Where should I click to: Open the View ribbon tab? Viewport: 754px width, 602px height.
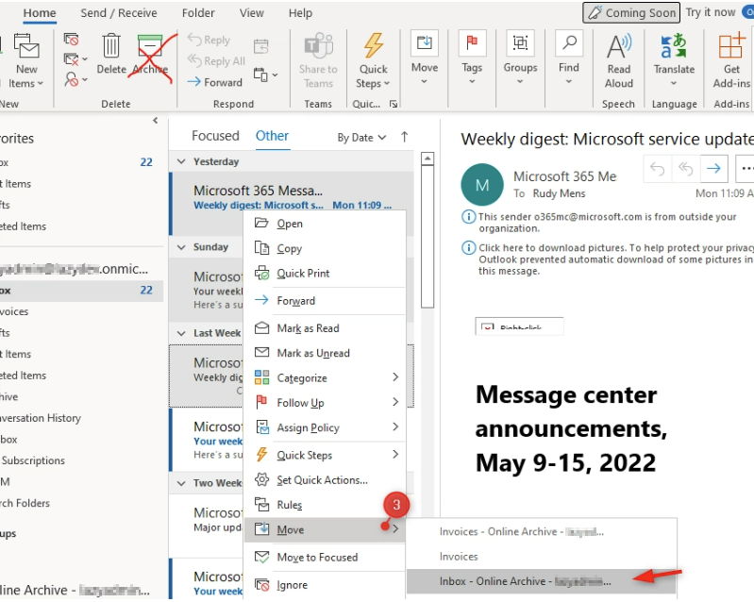click(x=252, y=13)
